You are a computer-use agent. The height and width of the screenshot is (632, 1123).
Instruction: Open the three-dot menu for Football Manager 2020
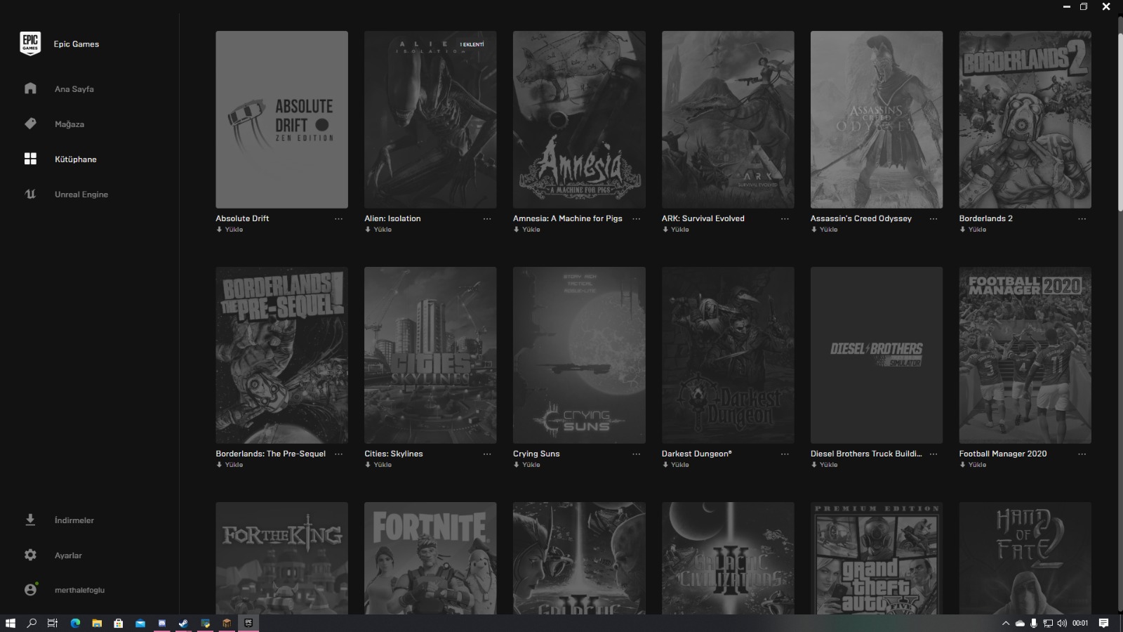click(x=1082, y=454)
